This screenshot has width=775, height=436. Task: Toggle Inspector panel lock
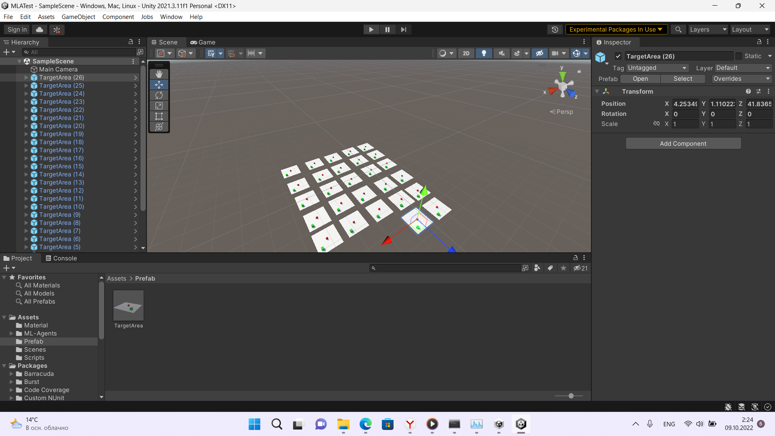[x=759, y=42]
